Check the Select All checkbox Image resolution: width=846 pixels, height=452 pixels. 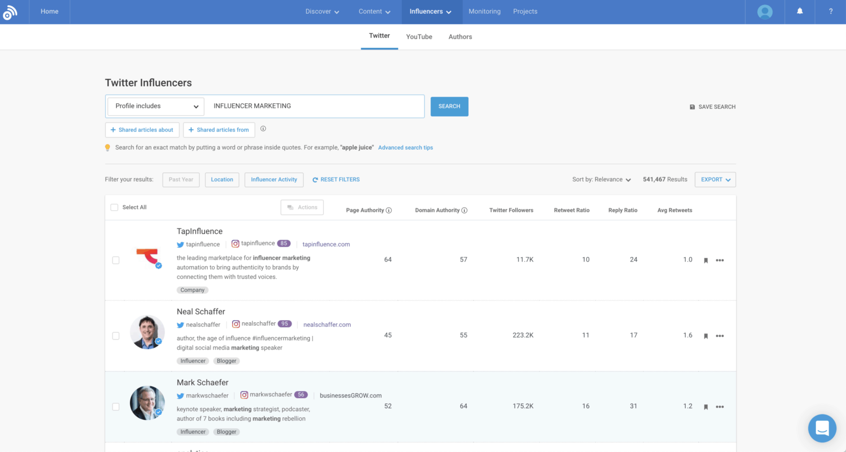tap(114, 207)
